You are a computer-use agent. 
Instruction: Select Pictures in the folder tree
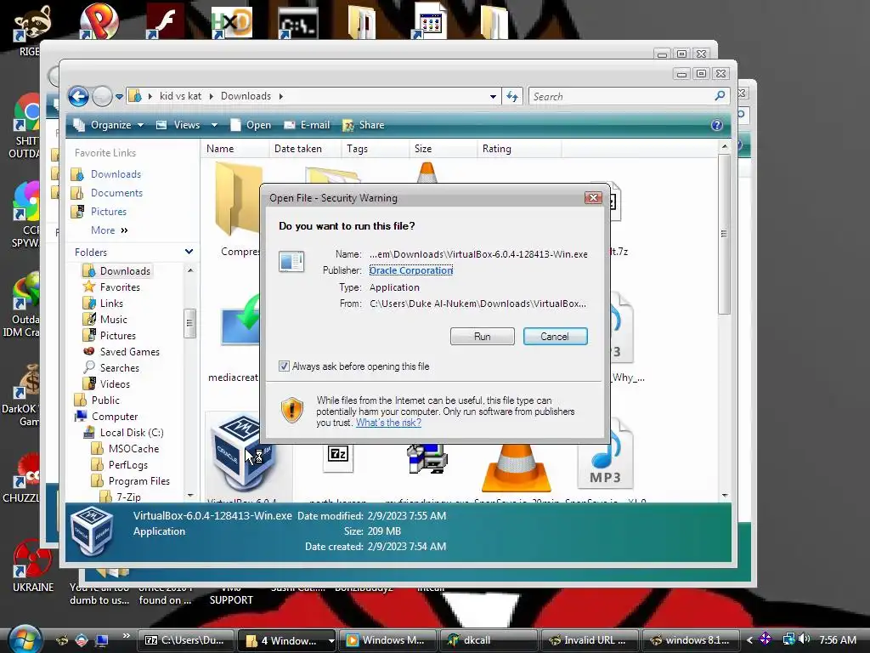[117, 335]
